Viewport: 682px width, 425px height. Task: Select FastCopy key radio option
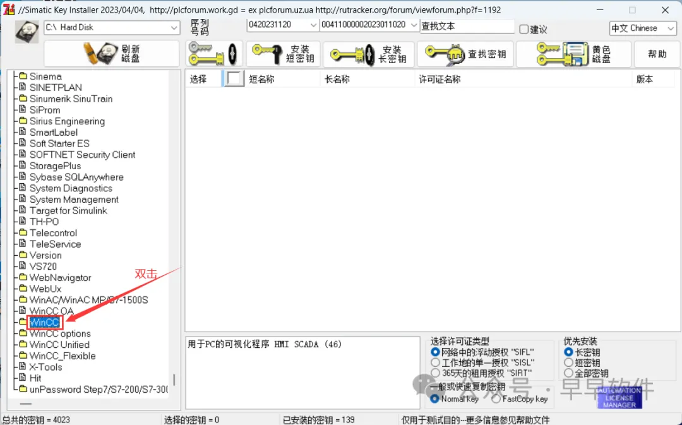point(496,399)
